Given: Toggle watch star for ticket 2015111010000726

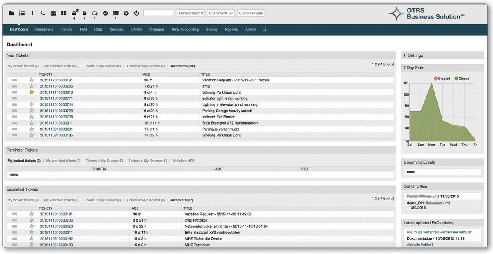Looking at the screenshot, I should [32, 111].
